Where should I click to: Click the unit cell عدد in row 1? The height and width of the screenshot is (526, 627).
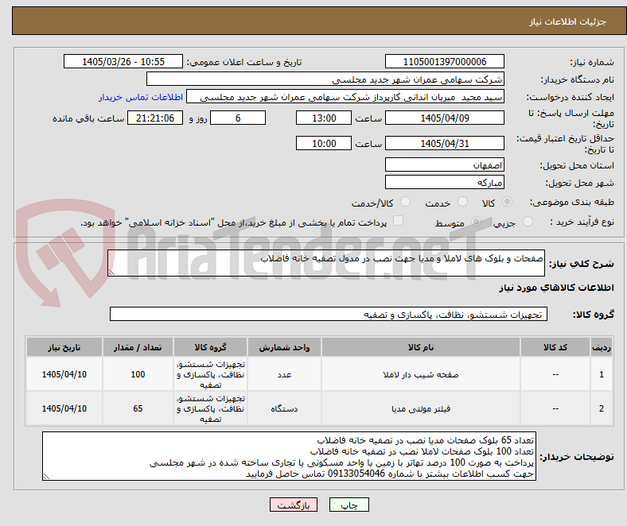[x=284, y=374]
